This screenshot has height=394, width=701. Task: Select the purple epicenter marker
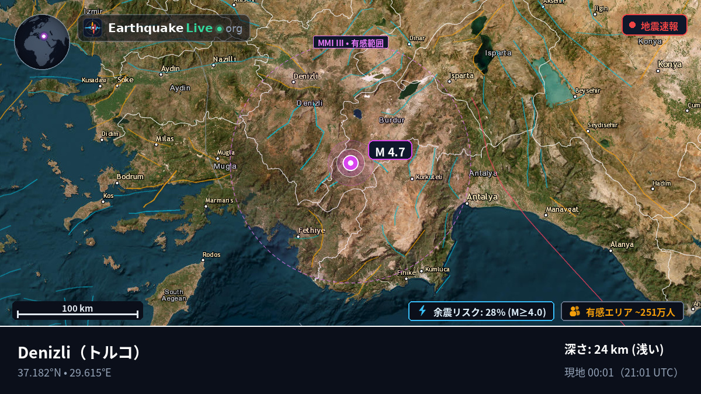tap(350, 163)
